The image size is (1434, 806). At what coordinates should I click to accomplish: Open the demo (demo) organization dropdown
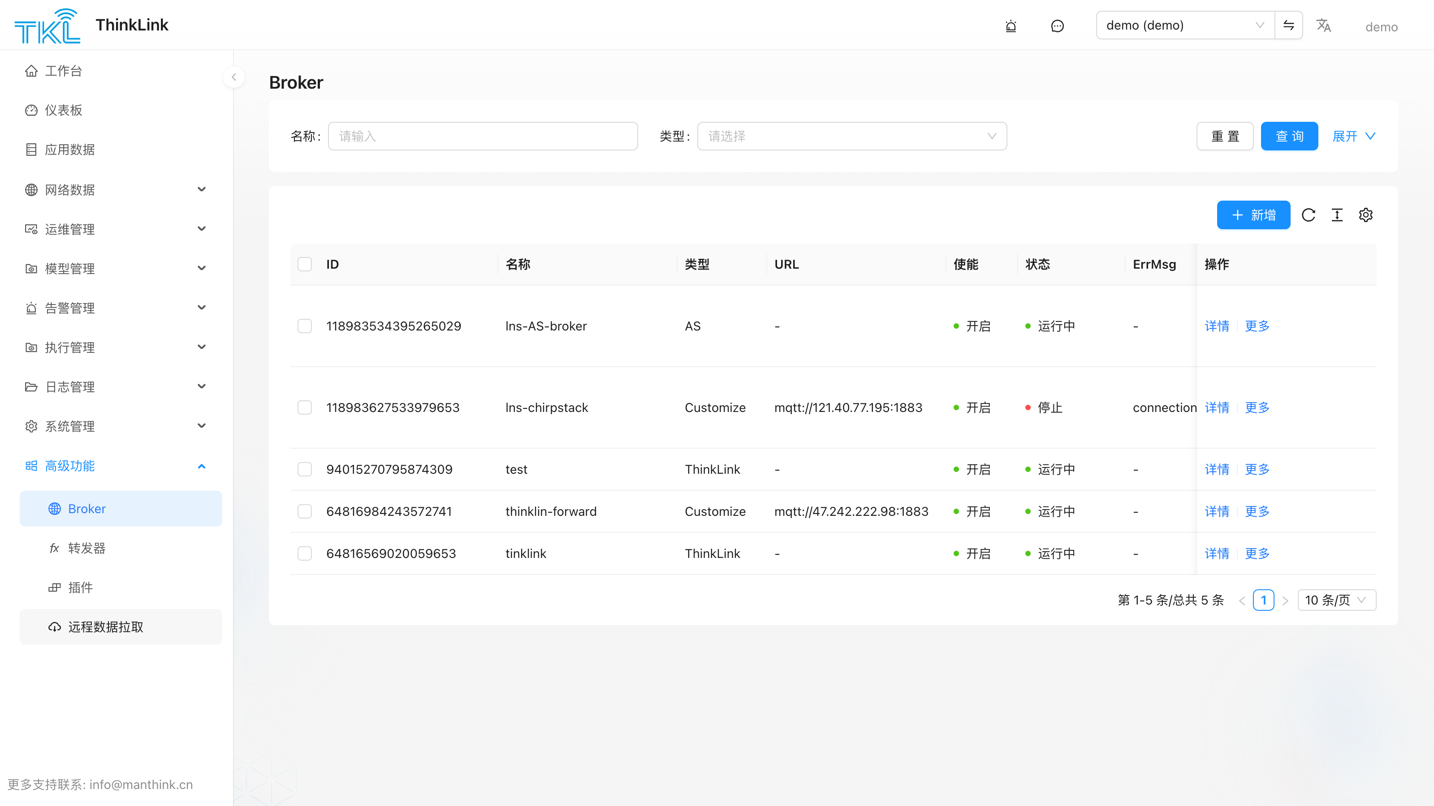pyautogui.click(x=1186, y=25)
